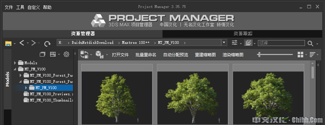
Task: Open the 工具 menu
Action: [x=20, y=8]
